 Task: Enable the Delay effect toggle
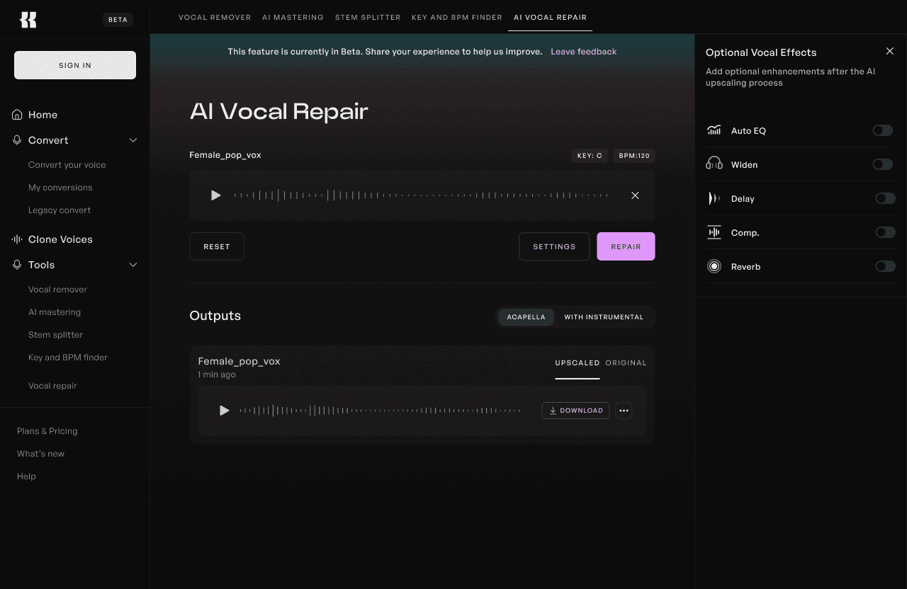pos(886,198)
